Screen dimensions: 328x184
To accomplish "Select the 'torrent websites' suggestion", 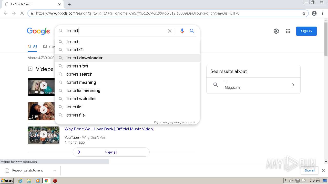I will click(127, 99).
